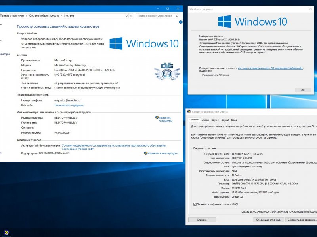Select the email "ovgorskiy@rambler.ru"

point(67,100)
